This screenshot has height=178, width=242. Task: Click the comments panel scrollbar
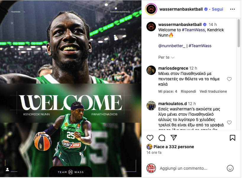(x=239, y=33)
